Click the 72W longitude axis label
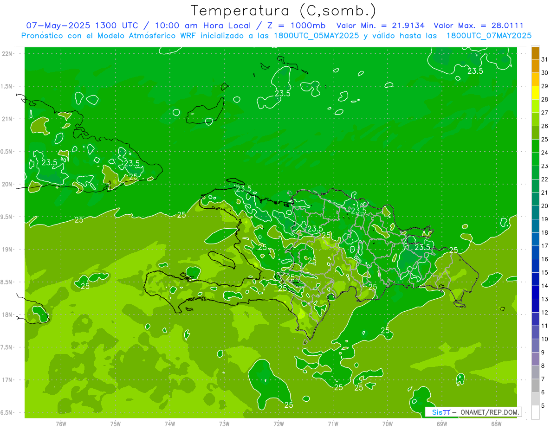The image size is (557, 430). [x=278, y=424]
